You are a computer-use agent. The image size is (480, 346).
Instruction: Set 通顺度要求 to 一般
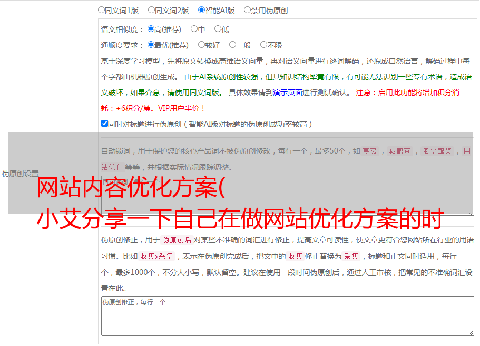233,45
